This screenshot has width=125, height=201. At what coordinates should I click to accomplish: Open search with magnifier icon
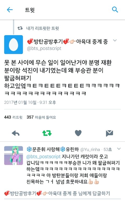[x=115, y=10]
